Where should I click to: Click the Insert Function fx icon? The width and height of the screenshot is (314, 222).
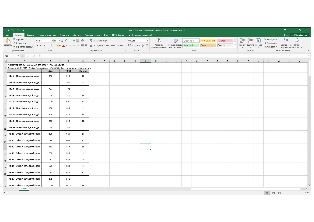tap(39, 56)
